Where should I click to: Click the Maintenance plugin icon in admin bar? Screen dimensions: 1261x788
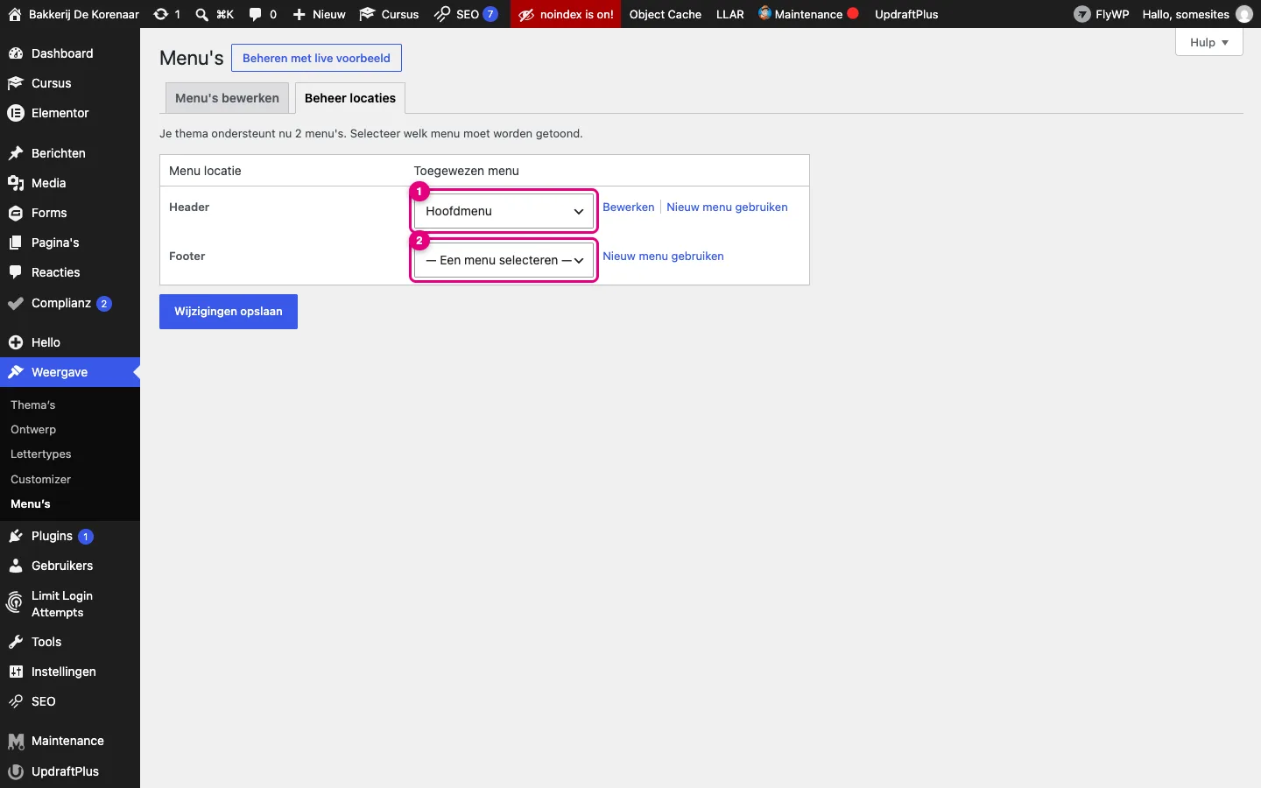(x=764, y=13)
